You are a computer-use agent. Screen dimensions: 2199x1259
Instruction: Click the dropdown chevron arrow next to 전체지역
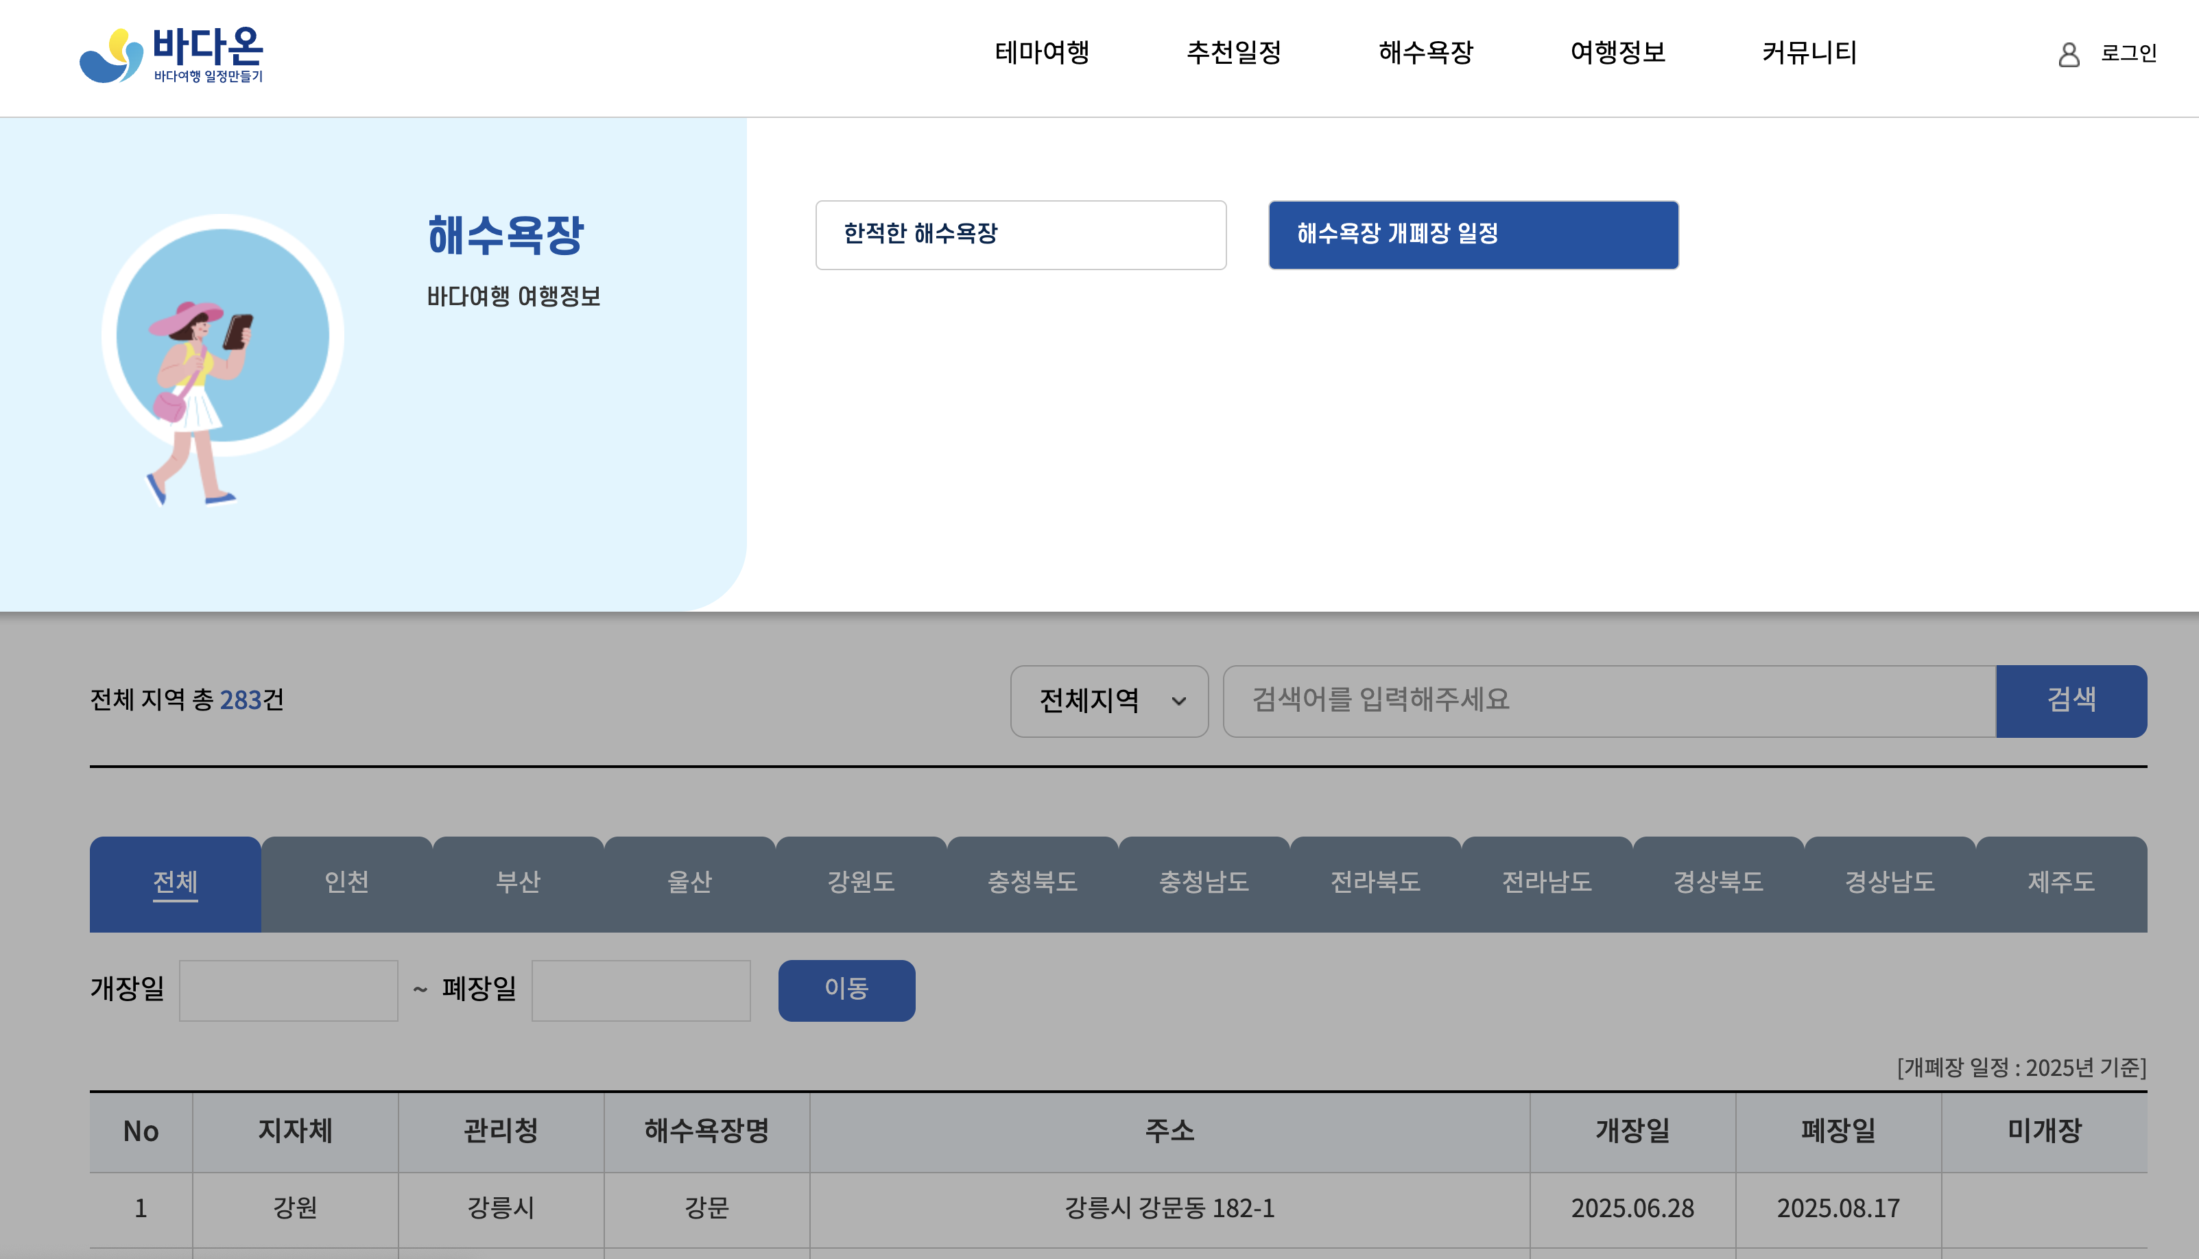coord(1178,702)
